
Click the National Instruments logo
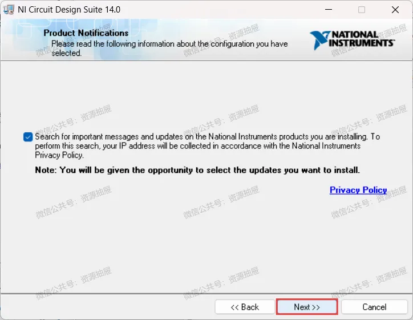coord(352,40)
